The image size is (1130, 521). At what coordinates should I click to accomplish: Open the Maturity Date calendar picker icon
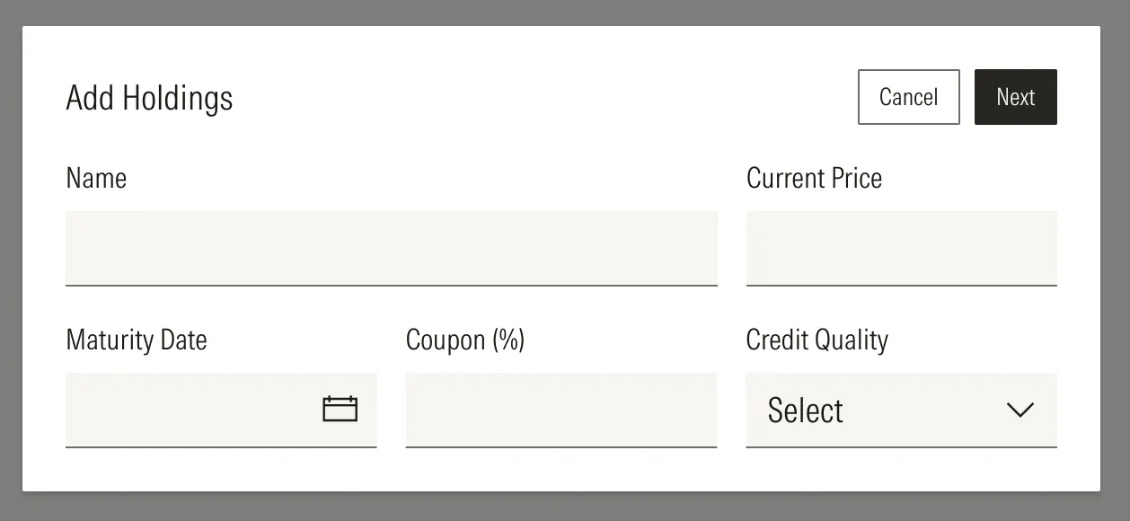[340, 410]
